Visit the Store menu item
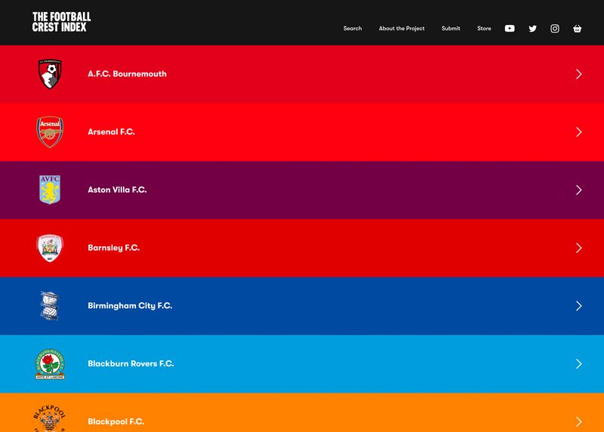Image resolution: width=604 pixels, height=432 pixels. [x=484, y=29]
